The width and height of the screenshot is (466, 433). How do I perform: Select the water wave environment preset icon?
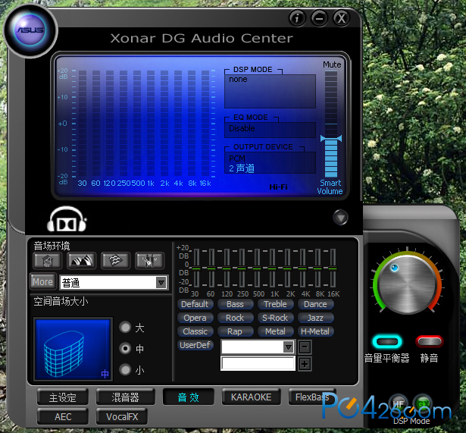click(x=115, y=261)
